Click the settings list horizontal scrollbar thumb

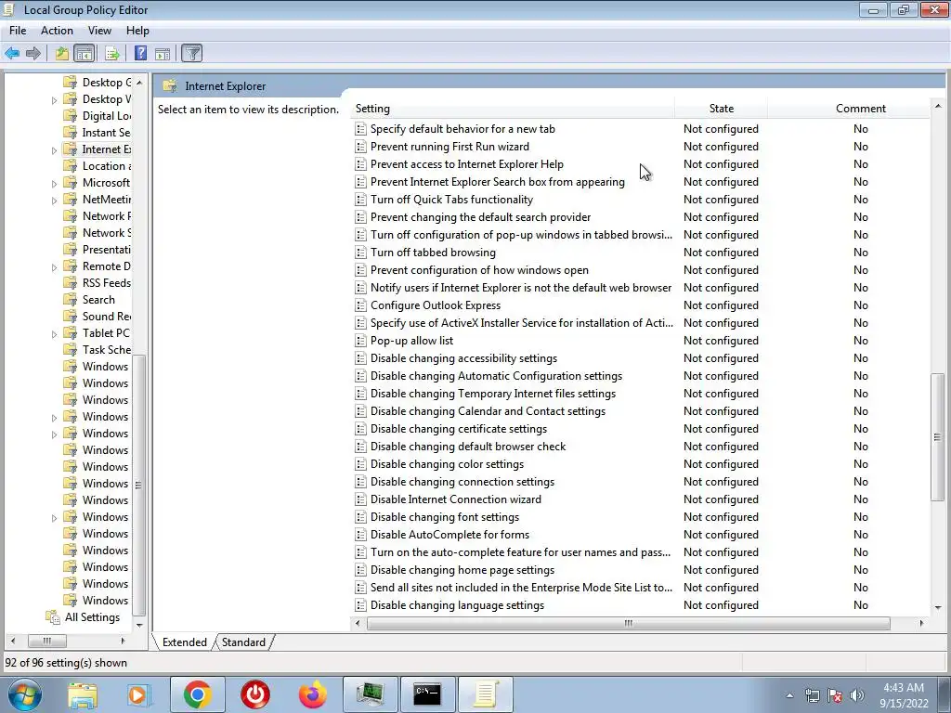coord(629,623)
